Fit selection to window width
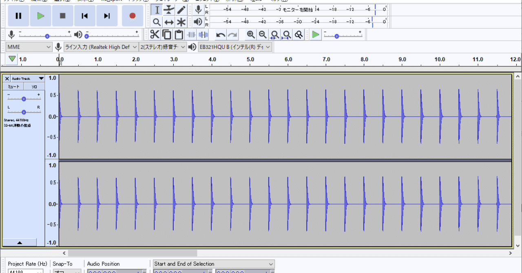Viewport: 522px width, 273px height. [x=275, y=35]
